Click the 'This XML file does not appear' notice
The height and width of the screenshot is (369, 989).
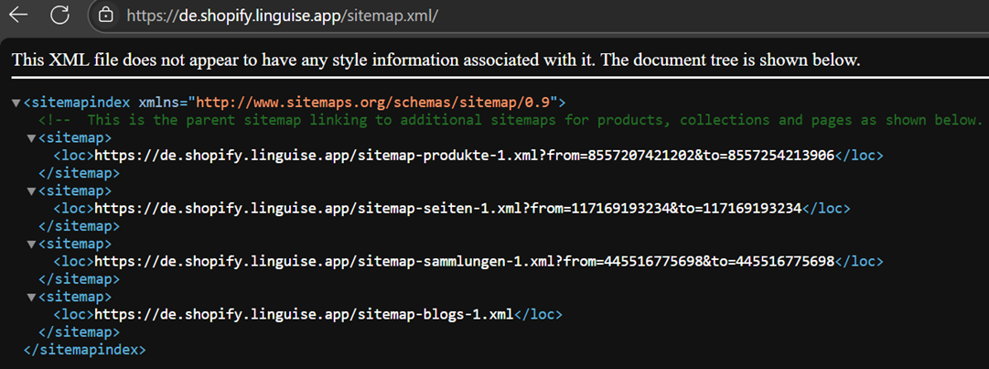(x=436, y=60)
